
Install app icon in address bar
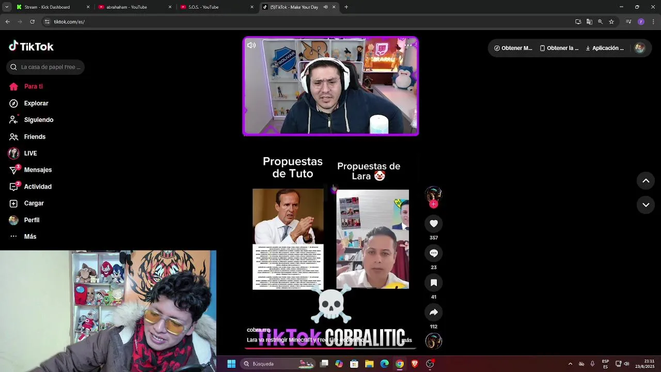(578, 22)
